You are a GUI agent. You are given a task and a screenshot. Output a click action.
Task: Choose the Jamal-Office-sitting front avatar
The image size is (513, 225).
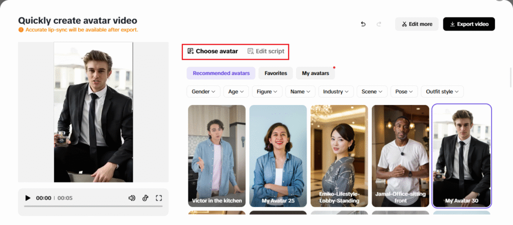(400, 156)
